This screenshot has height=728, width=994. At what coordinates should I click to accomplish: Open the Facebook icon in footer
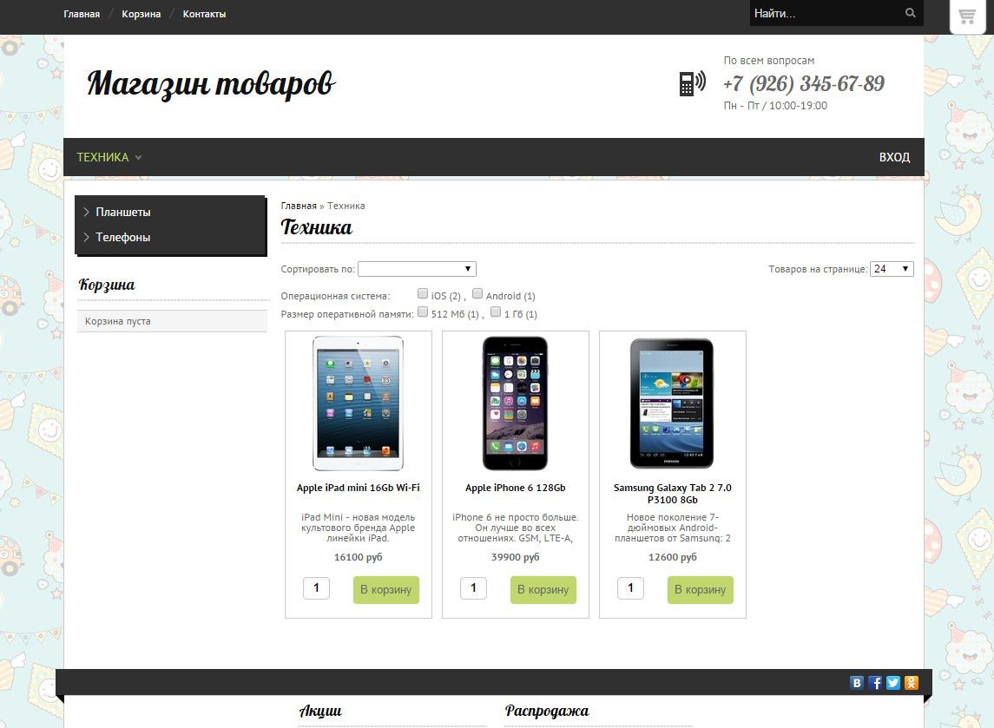pyautogui.click(x=875, y=682)
